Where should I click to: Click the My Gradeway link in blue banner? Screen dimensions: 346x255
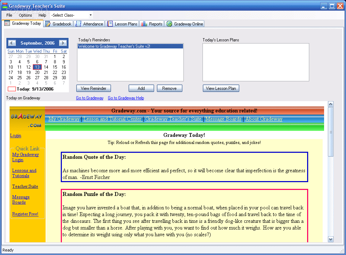64,119
